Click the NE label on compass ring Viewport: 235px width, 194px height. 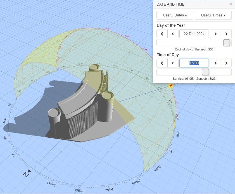coord(5,120)
